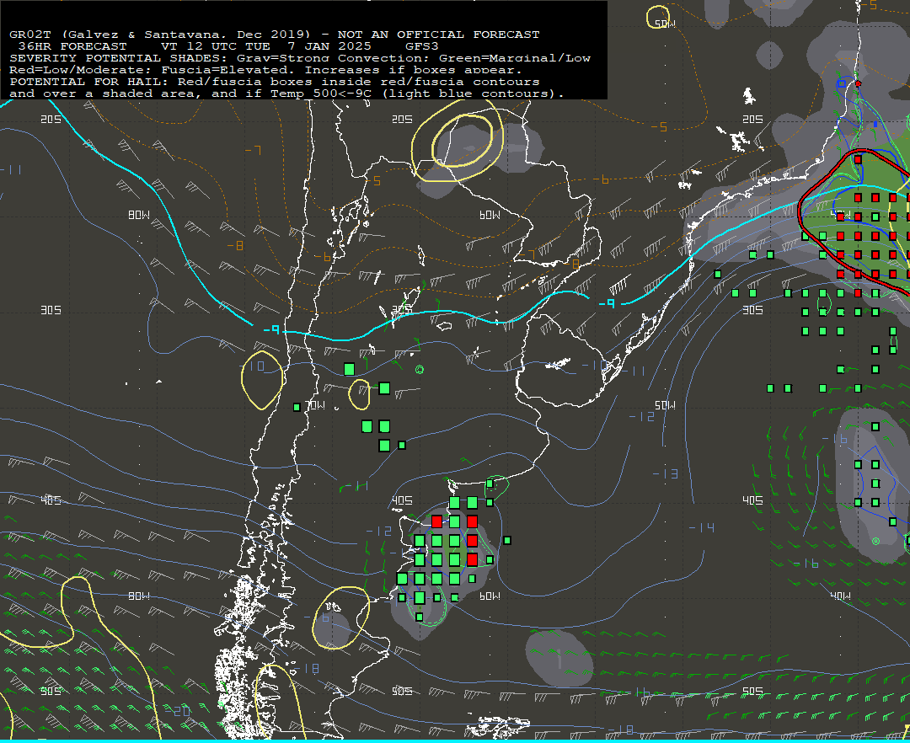Click the "36HR FORECAST" header label
This screenshot has height=743, width=910.
(x=72, y=46)
